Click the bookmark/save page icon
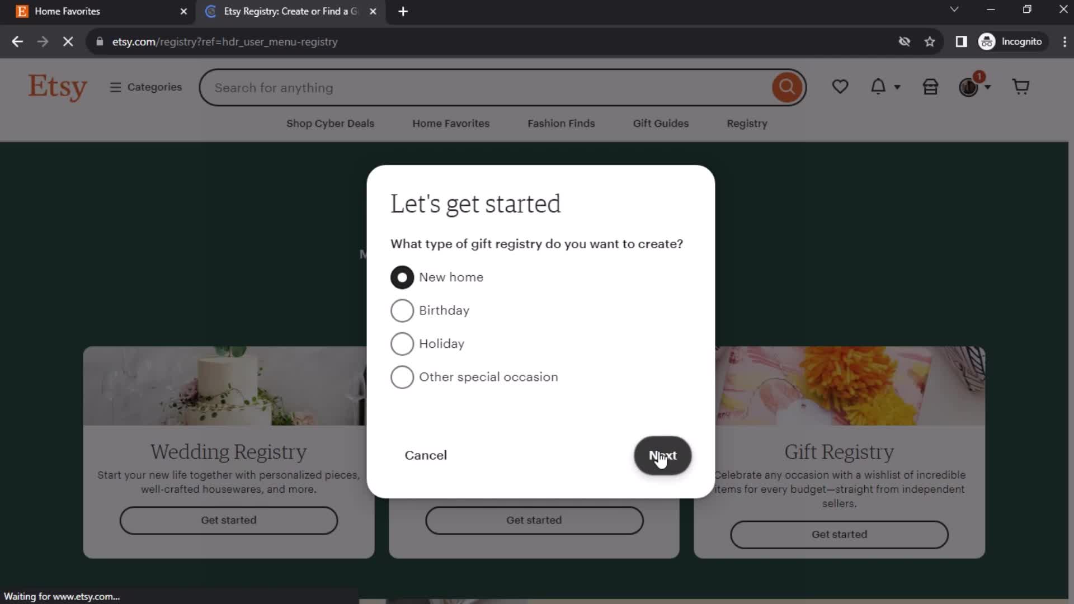 point(931,41)
